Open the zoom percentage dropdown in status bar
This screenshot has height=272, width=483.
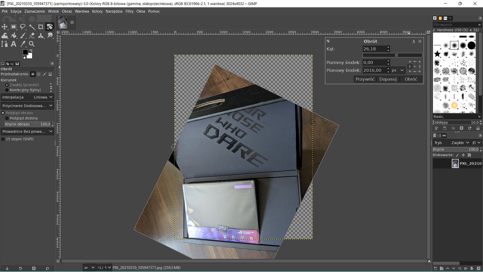110,268
